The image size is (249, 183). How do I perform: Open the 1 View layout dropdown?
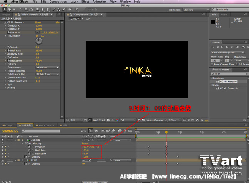click(x=175, y=120)
